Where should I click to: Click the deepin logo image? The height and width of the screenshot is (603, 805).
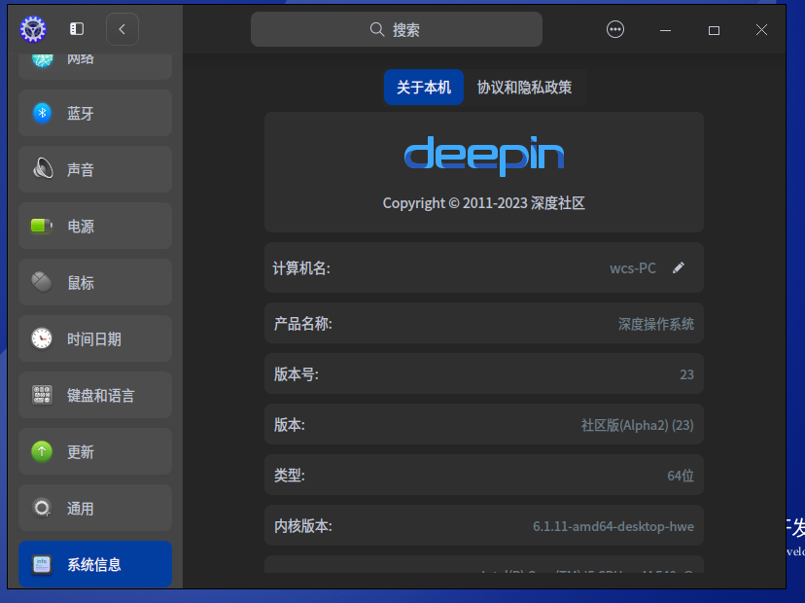[483, 156]
